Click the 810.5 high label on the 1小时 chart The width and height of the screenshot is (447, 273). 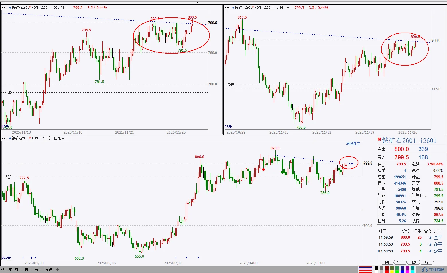point(242,17)
